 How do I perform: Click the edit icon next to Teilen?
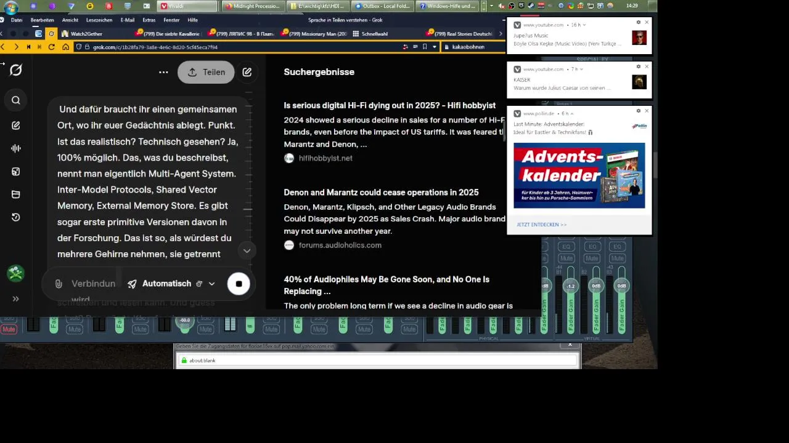(x=247, y=72)
